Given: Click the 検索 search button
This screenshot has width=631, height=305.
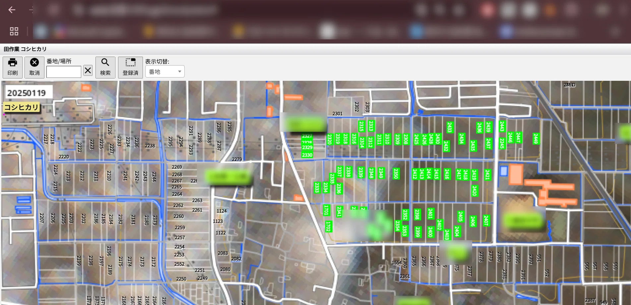Looking at the screenshot, I should [x=105, y=67].
